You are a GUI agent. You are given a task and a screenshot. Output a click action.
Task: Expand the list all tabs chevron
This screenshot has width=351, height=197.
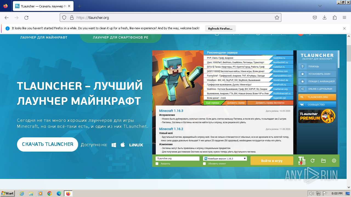320,6
